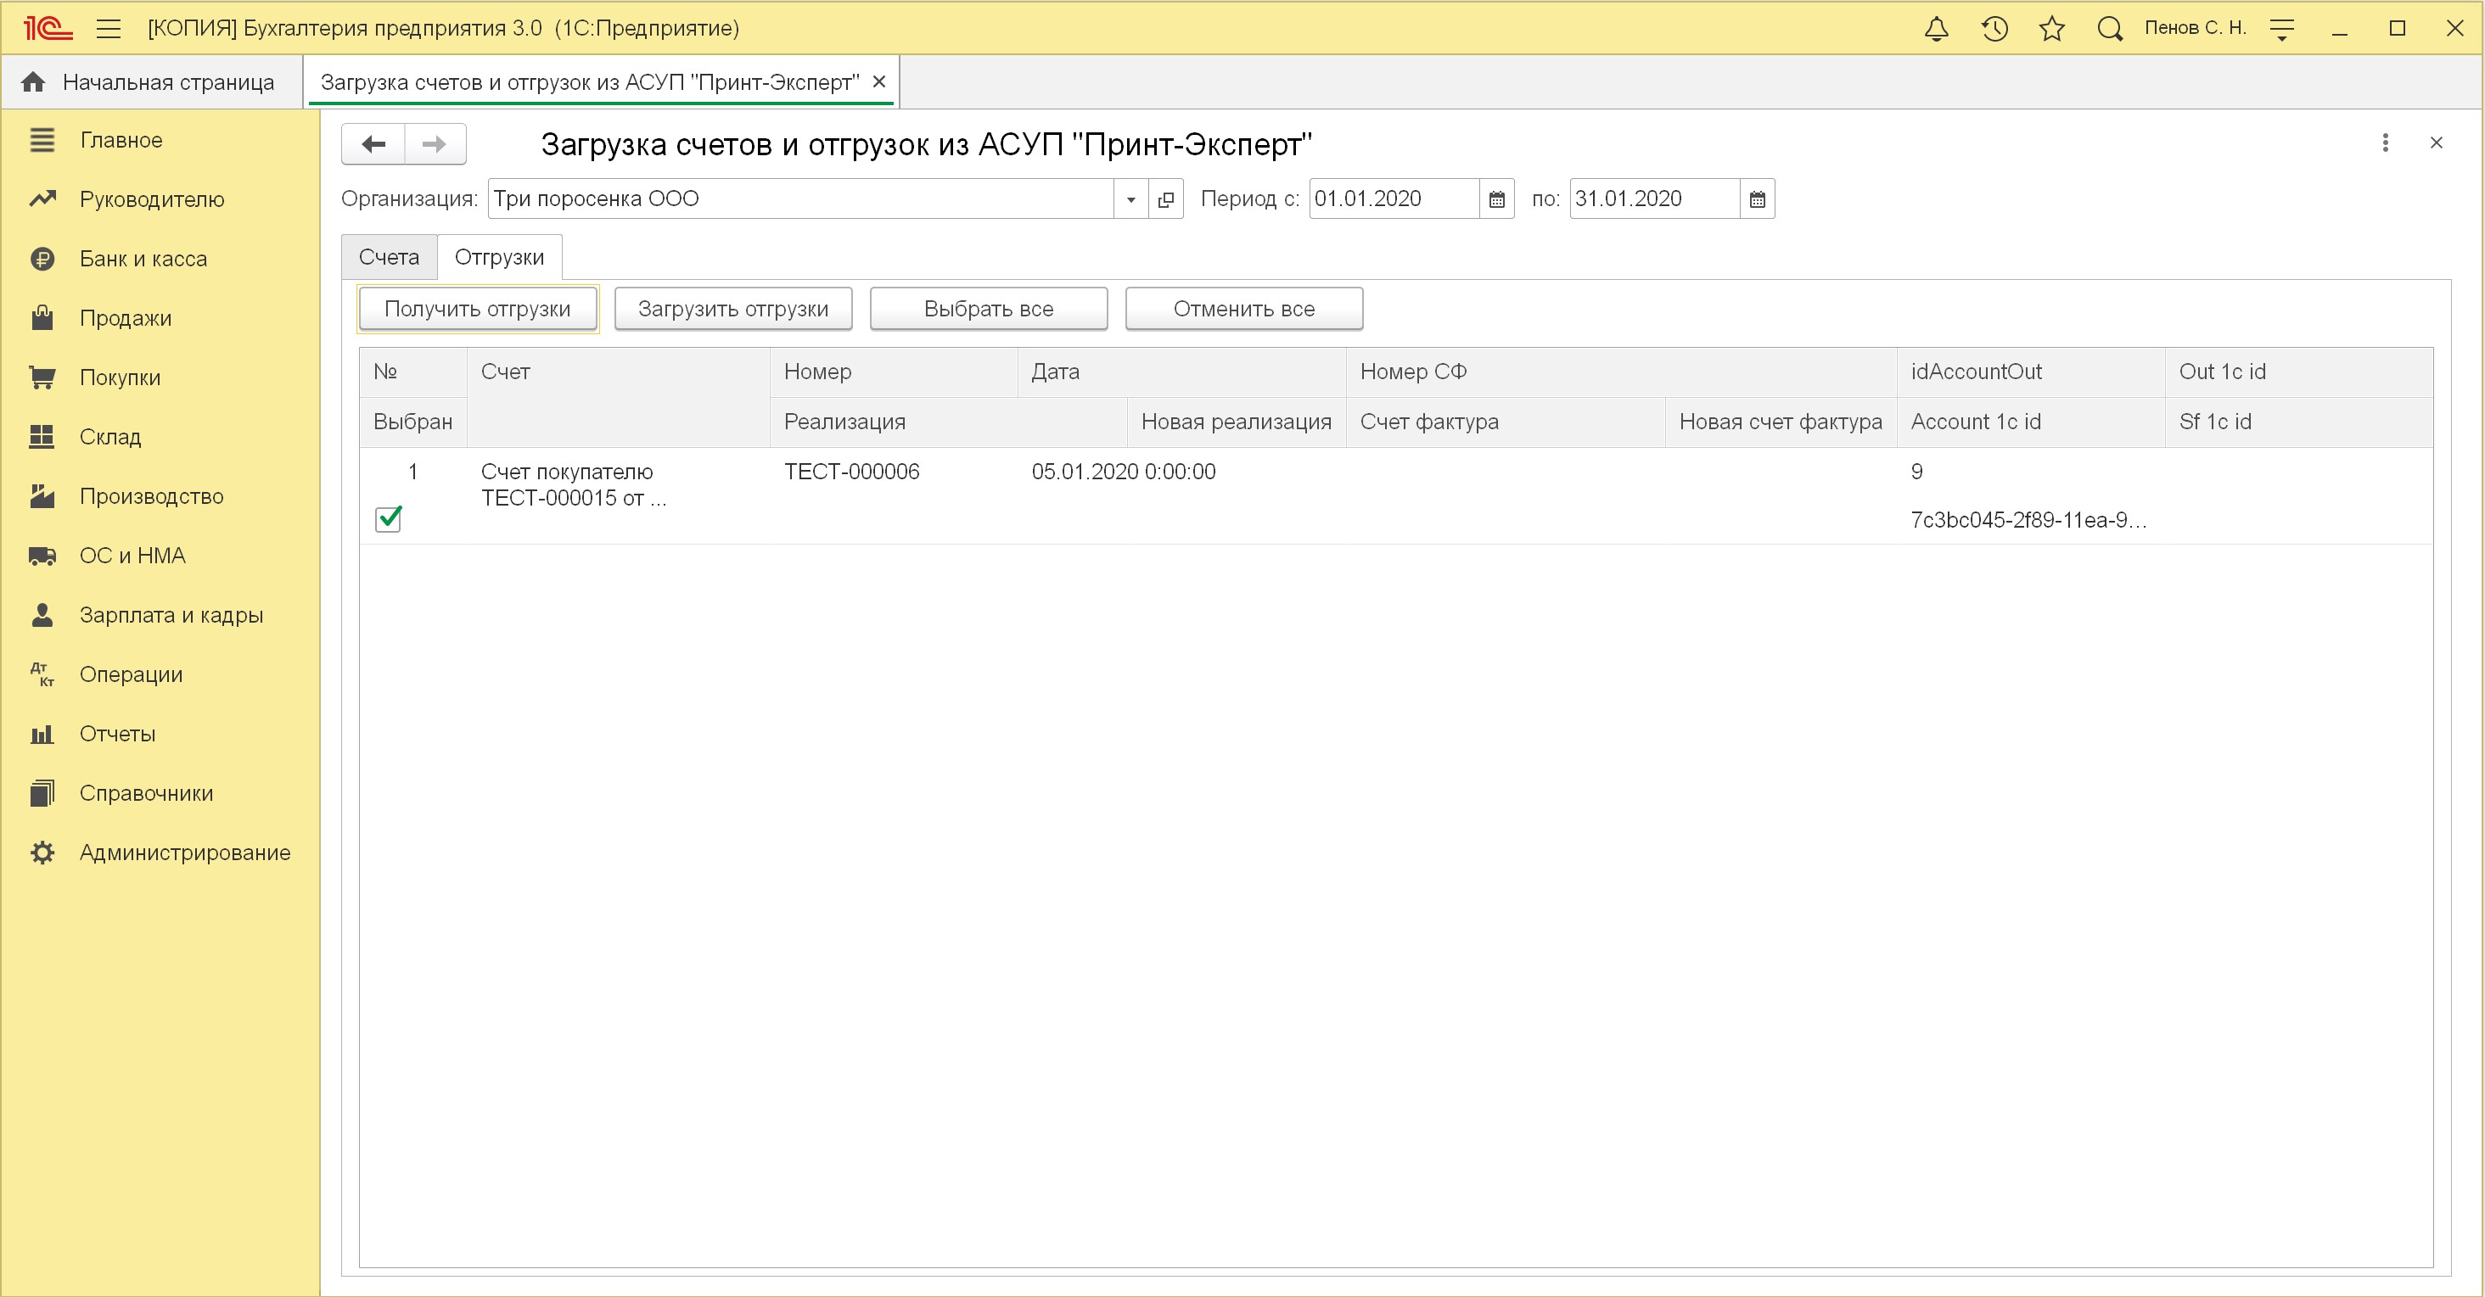The image size is (2485, 1297).
Task: Go to Начальная страница tab
Action: pyautogui.click(x=151, y=82)
